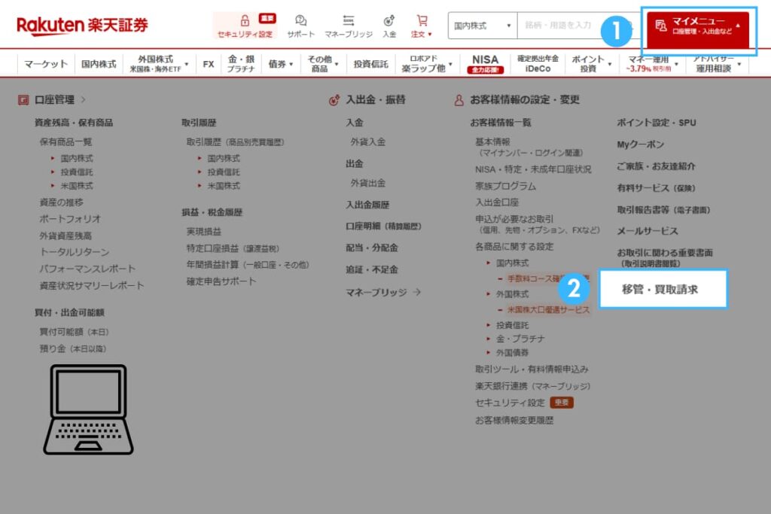Viewport: 771px width, 514px height.
Task: Open the 国内株式 search category dropdown
Action: pyautogui.click(x=480, y=25)
